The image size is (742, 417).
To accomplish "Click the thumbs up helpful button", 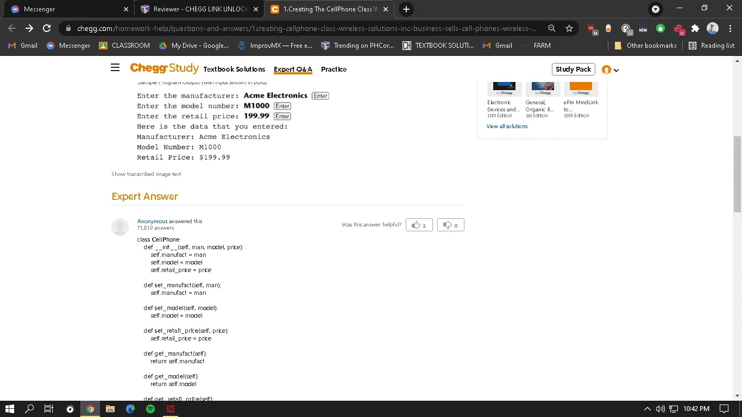I will point(419,225).
